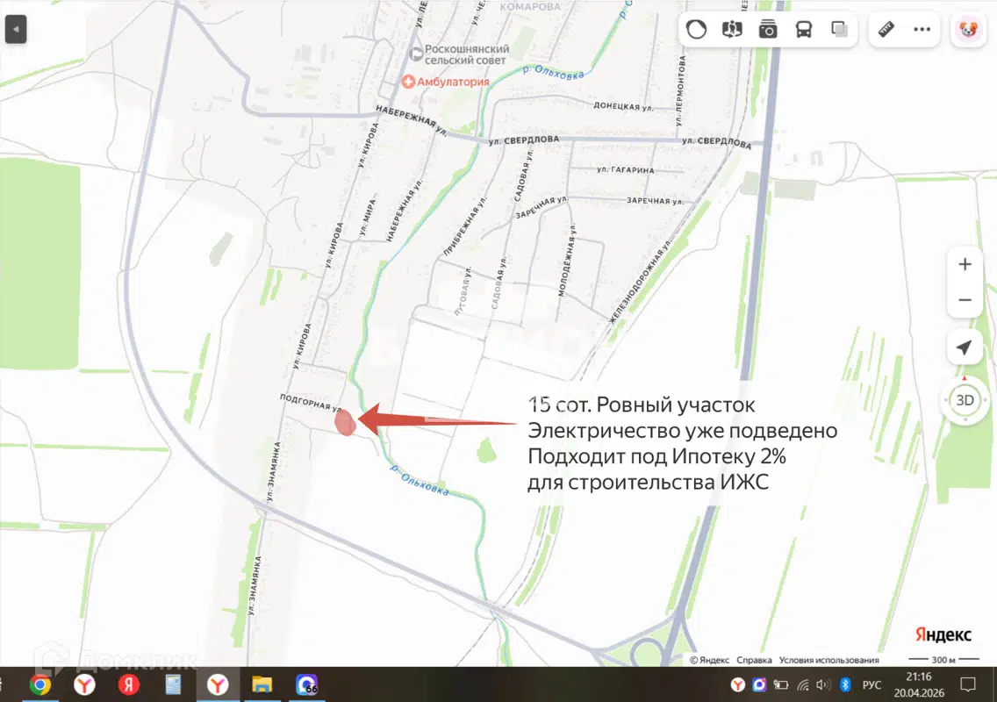Viewport: 997px width, 702px height.
Task: Toggle the 3D map tilt control
Action: click(x=965, y=400)
